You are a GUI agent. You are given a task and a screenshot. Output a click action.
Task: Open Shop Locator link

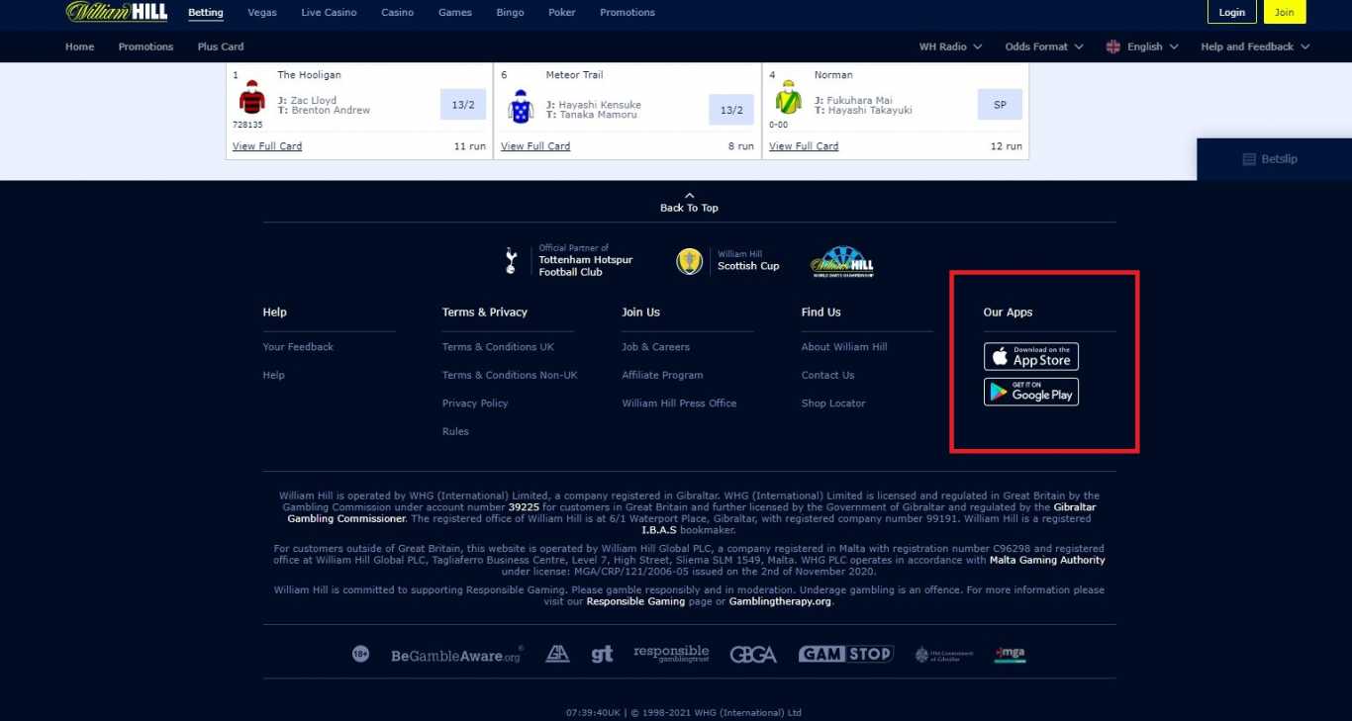click(833, 404)
